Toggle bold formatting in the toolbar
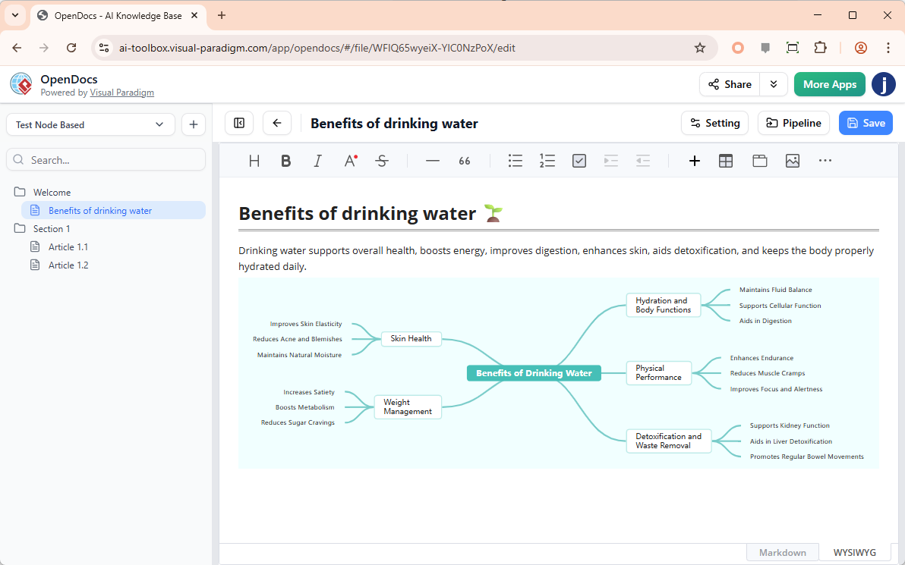The width and height of the screenshot is (905, 565). pyautogui.click(x=285, y=161)
